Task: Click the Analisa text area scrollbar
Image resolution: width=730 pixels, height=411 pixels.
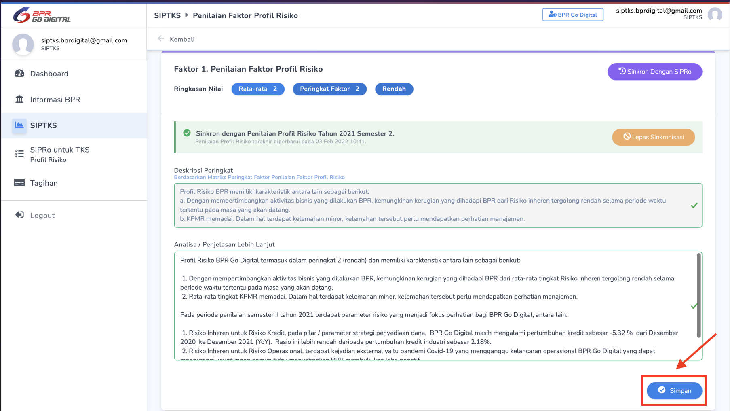Action: click(x=699, y=295)
